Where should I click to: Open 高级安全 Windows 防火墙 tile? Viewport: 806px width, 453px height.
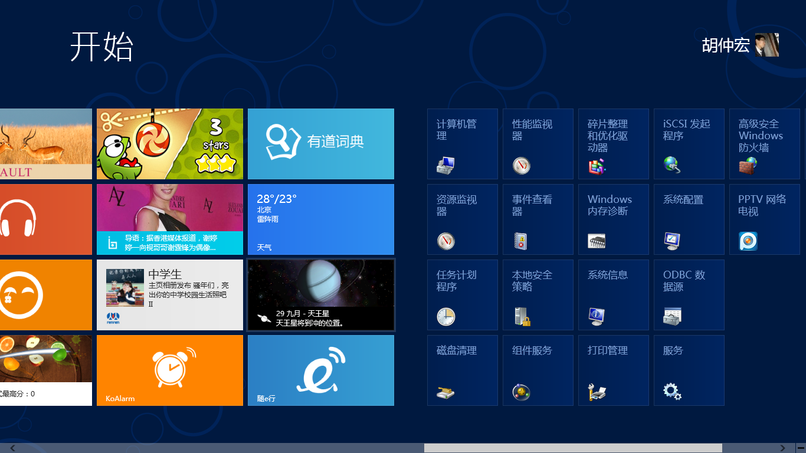click(765, 144)
